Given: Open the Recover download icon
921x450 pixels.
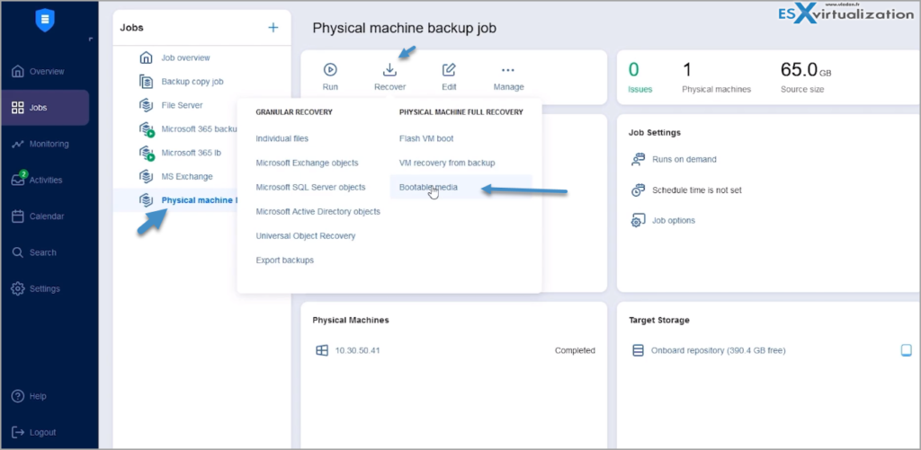Looking at the screenshot, I should (x=389, y=70).
